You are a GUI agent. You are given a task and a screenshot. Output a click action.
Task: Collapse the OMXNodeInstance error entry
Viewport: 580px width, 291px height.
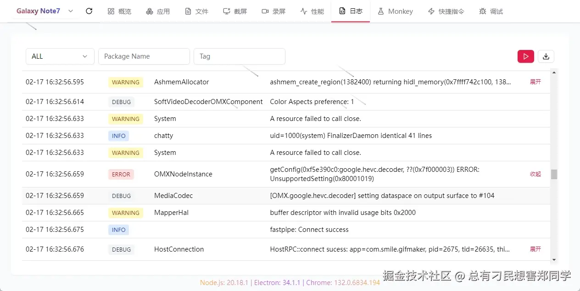(x=535, y=174)
